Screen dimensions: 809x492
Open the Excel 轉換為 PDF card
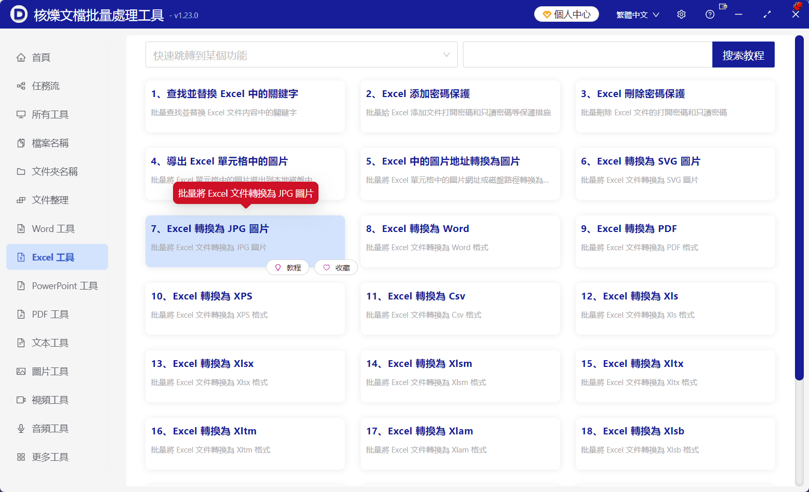pos(675,241)
